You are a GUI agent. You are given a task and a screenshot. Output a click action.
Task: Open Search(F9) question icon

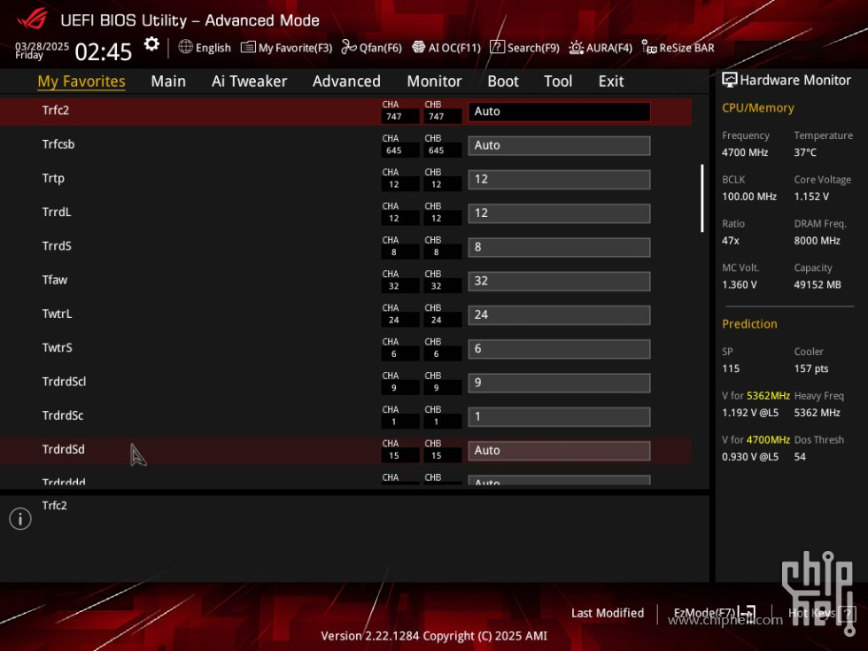pyautogui.click(x=497, y=47)
